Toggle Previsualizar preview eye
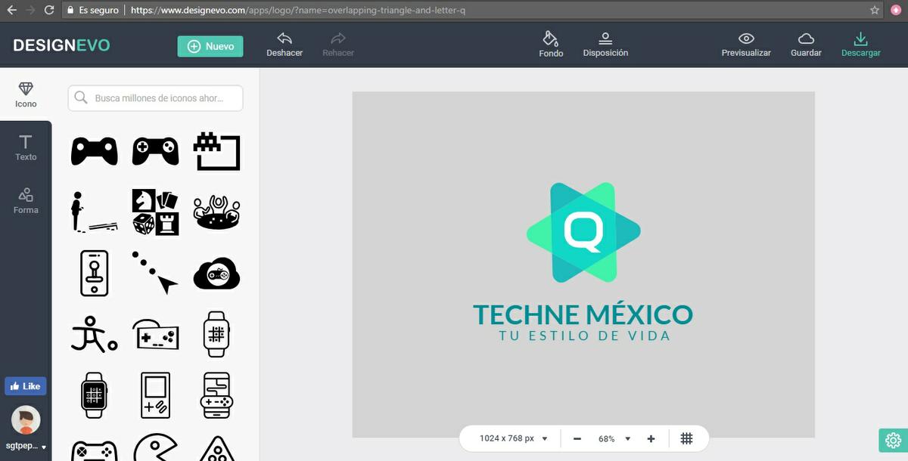The width and height of the screenshot is (908, 461). 746,39
